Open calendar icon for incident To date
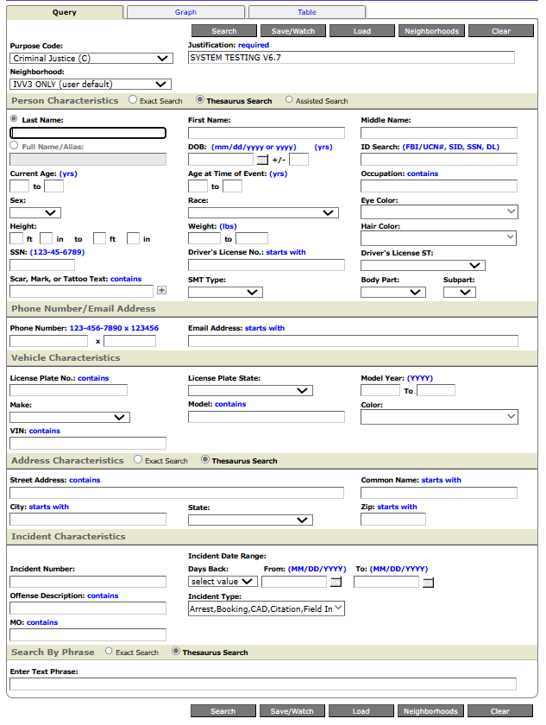 click(x=428, y=583)
